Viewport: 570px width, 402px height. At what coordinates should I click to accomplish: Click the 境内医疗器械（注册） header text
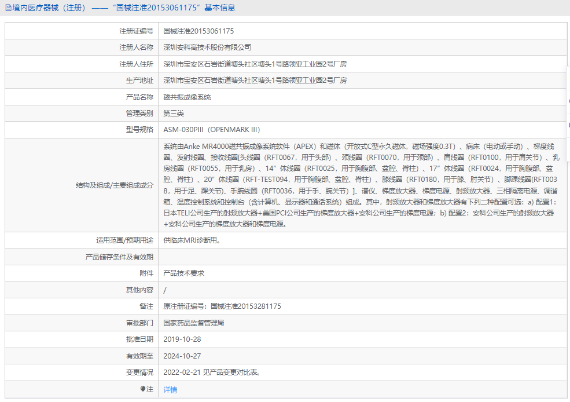click(49, 7)
